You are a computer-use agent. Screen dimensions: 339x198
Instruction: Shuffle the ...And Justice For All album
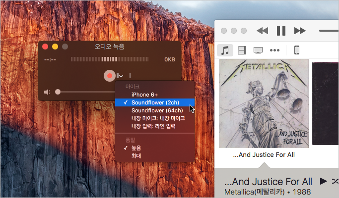coord(336,181)
